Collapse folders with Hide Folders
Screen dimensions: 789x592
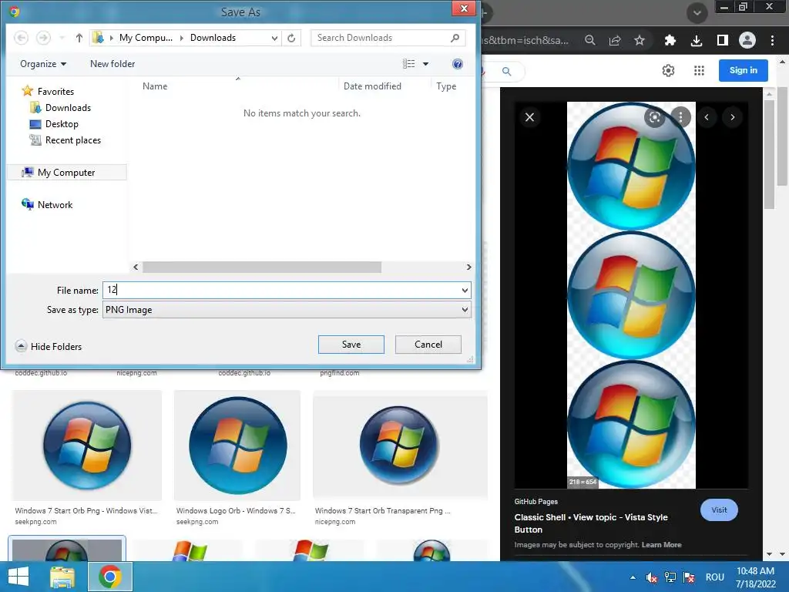[49, 346]
